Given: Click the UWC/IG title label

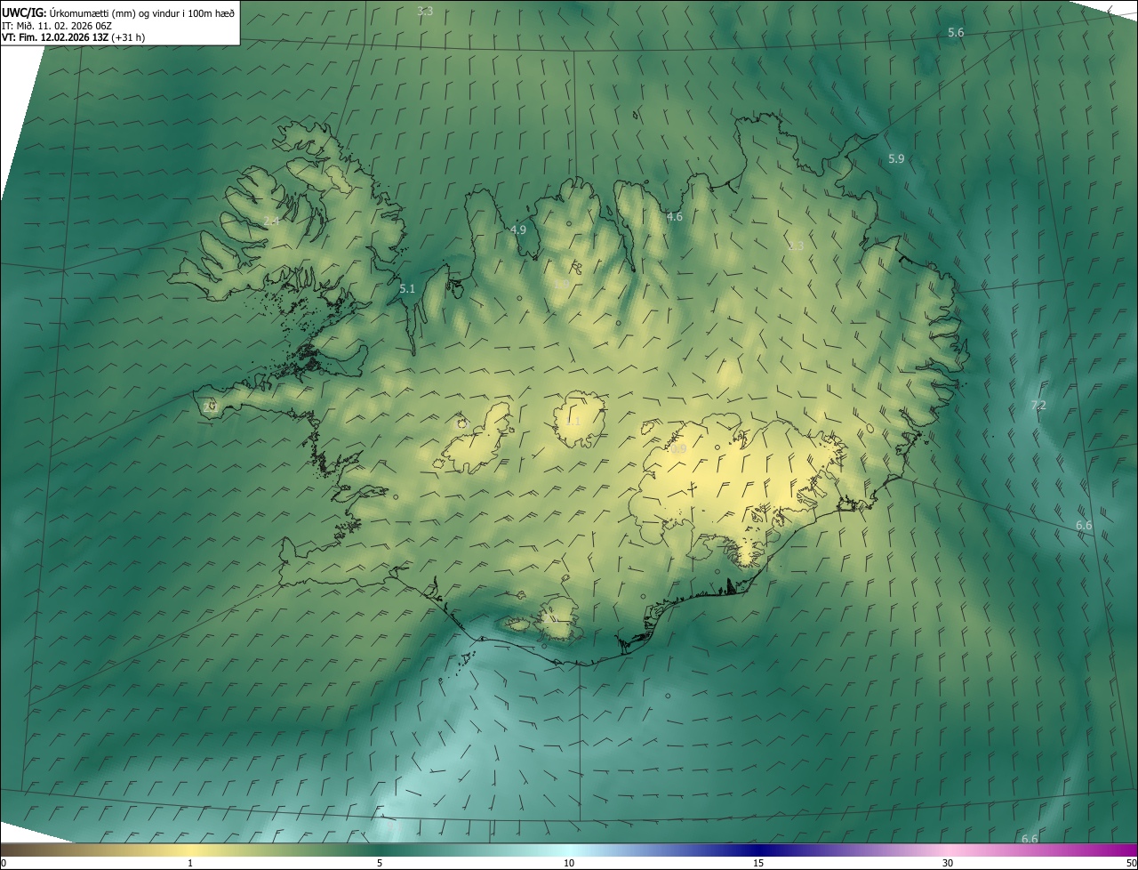Looking at the screenshot, I should pyautogui.click(x=24, y=12).
